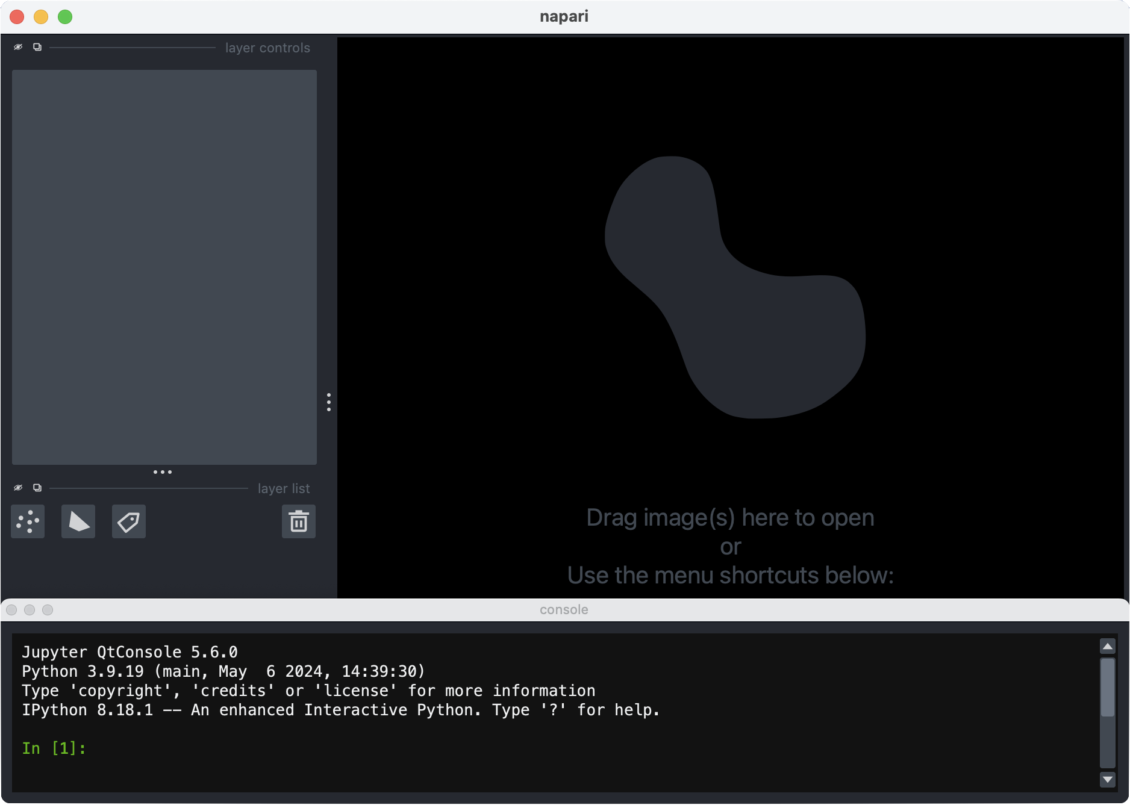
Task: Create a new points layer
Action: click(28, 521)
